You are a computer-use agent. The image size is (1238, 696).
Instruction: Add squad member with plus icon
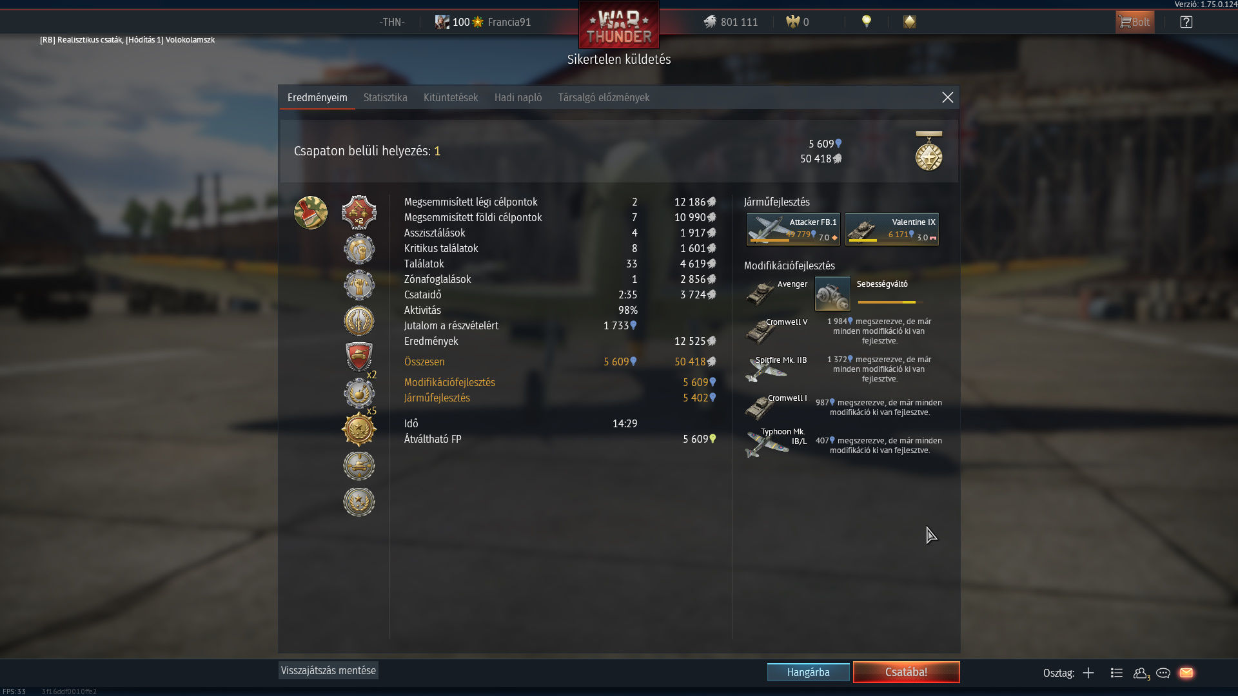1088,673
